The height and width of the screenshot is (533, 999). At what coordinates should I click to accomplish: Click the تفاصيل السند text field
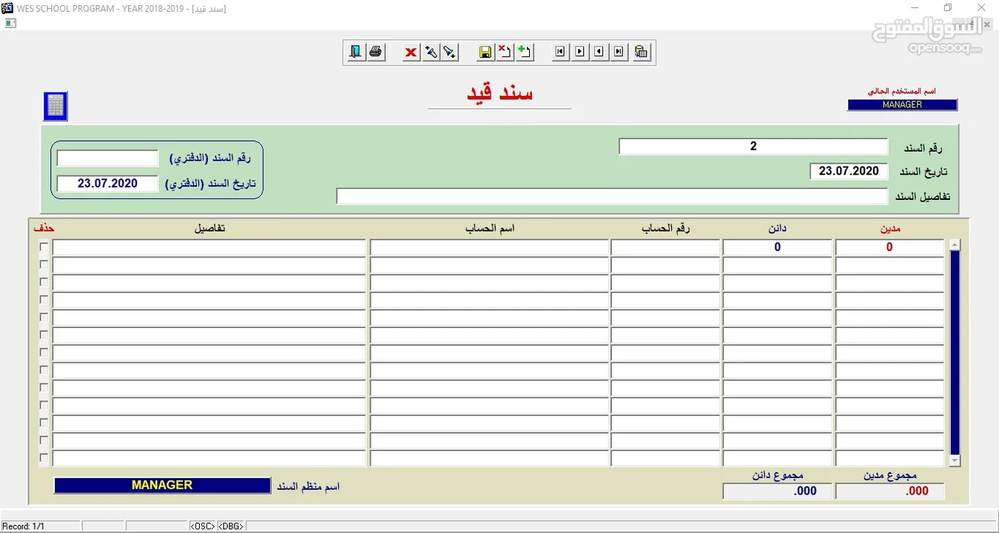(612, 196)
